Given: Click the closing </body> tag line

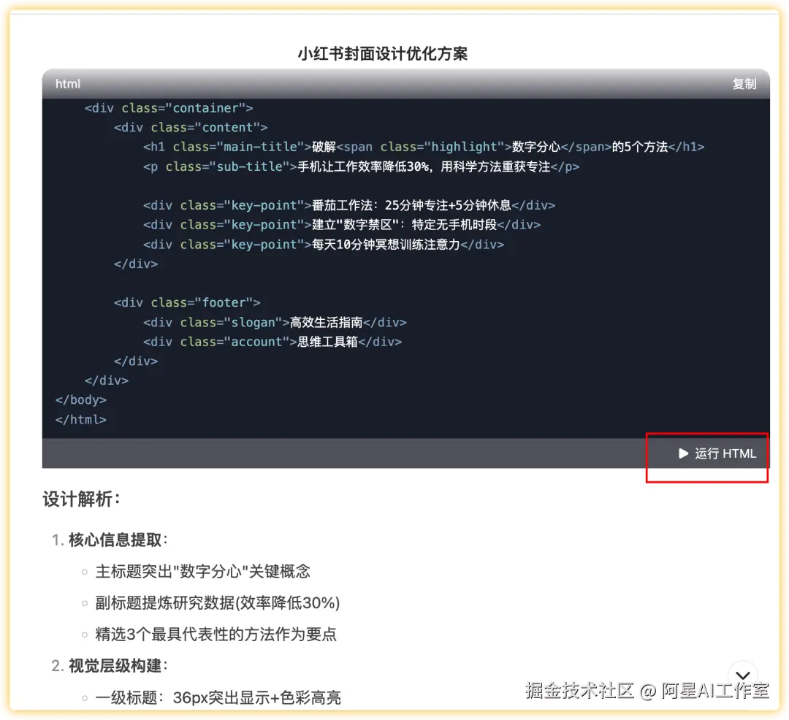Looking at the screenshot, I should 81,400.
